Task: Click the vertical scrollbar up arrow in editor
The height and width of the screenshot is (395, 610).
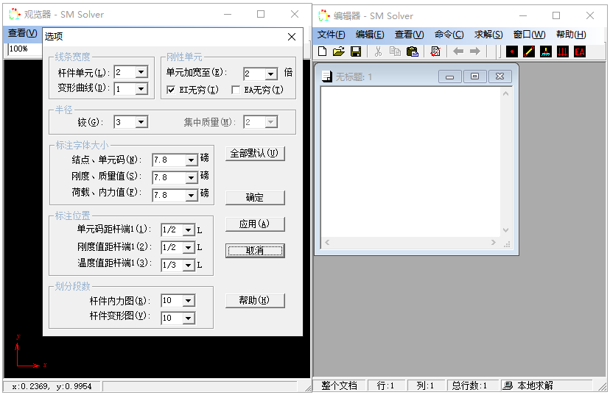Action: pyautogui.click(x=505, y=93)
